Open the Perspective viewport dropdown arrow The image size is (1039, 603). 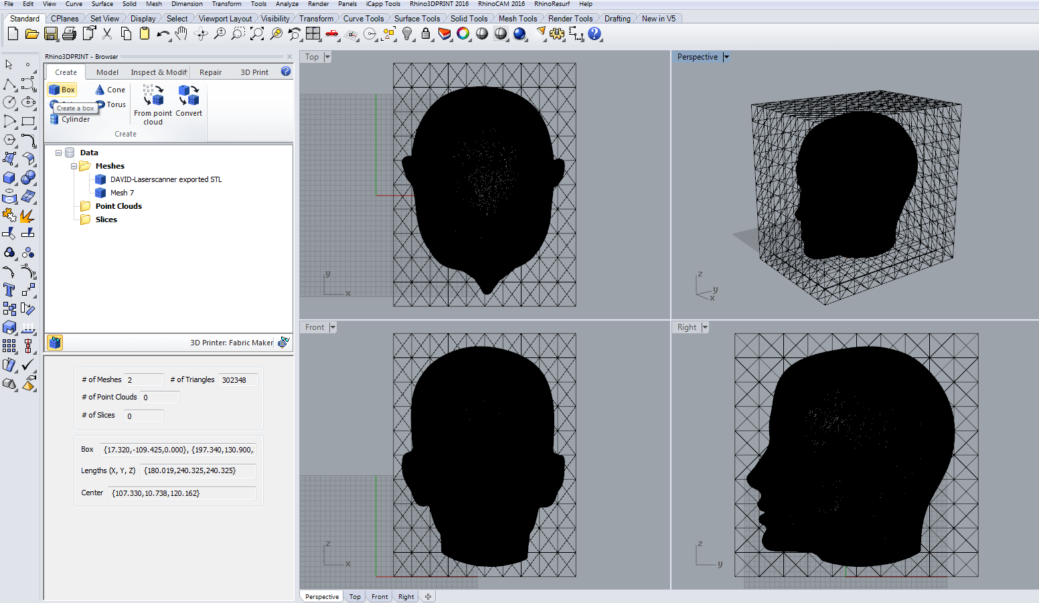726,57
